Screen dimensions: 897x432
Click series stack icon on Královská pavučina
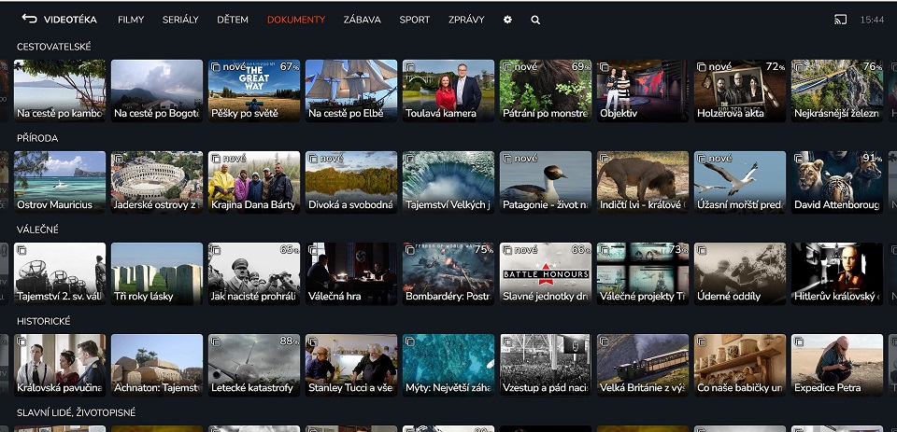point(21,341)
